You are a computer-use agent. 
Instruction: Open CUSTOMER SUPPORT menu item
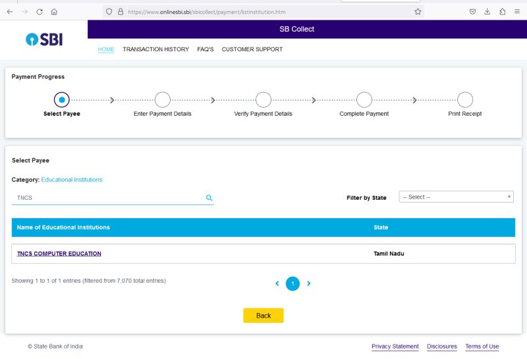coord(252,49)
